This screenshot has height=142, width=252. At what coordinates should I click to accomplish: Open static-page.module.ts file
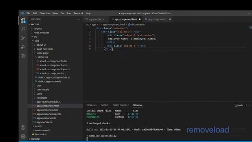coord(56,81)
